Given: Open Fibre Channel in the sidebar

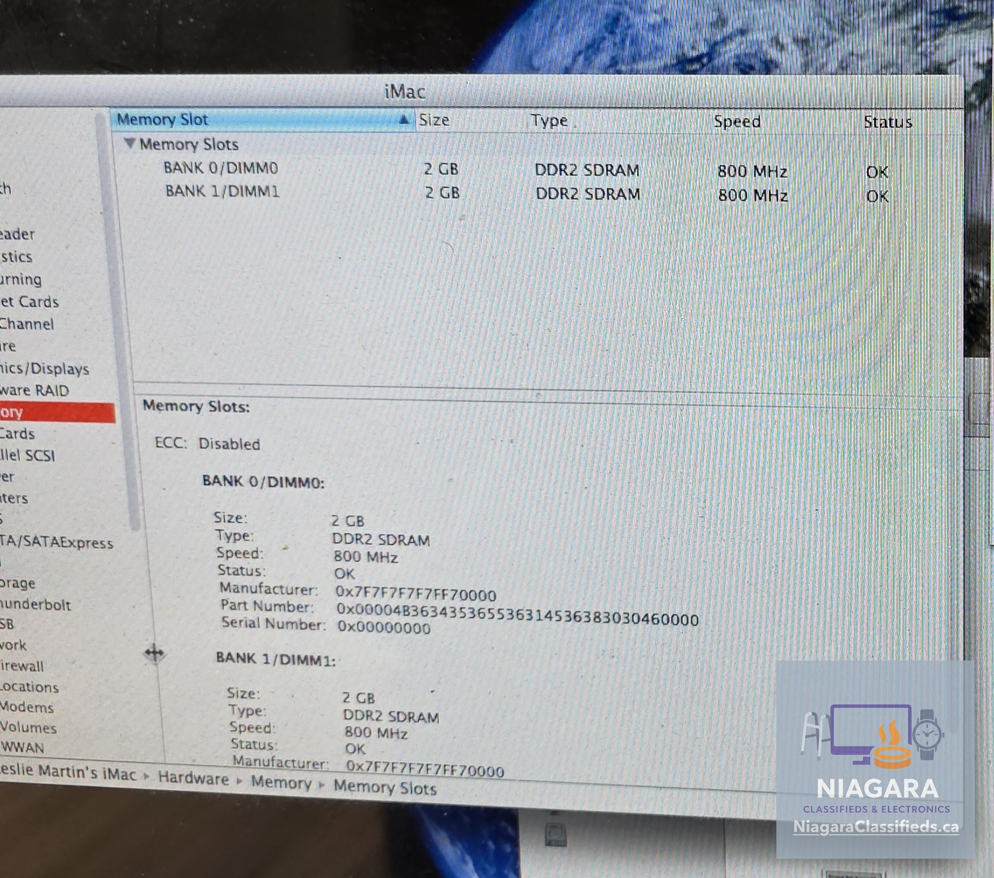Looking at the screenshot, I should coord(27,324).
